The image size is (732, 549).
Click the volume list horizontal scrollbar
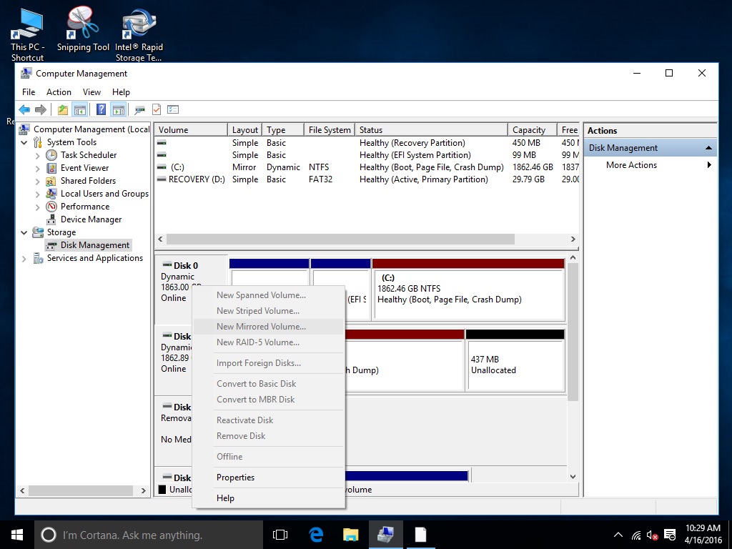pyautogui.click(x=340, y=239)
